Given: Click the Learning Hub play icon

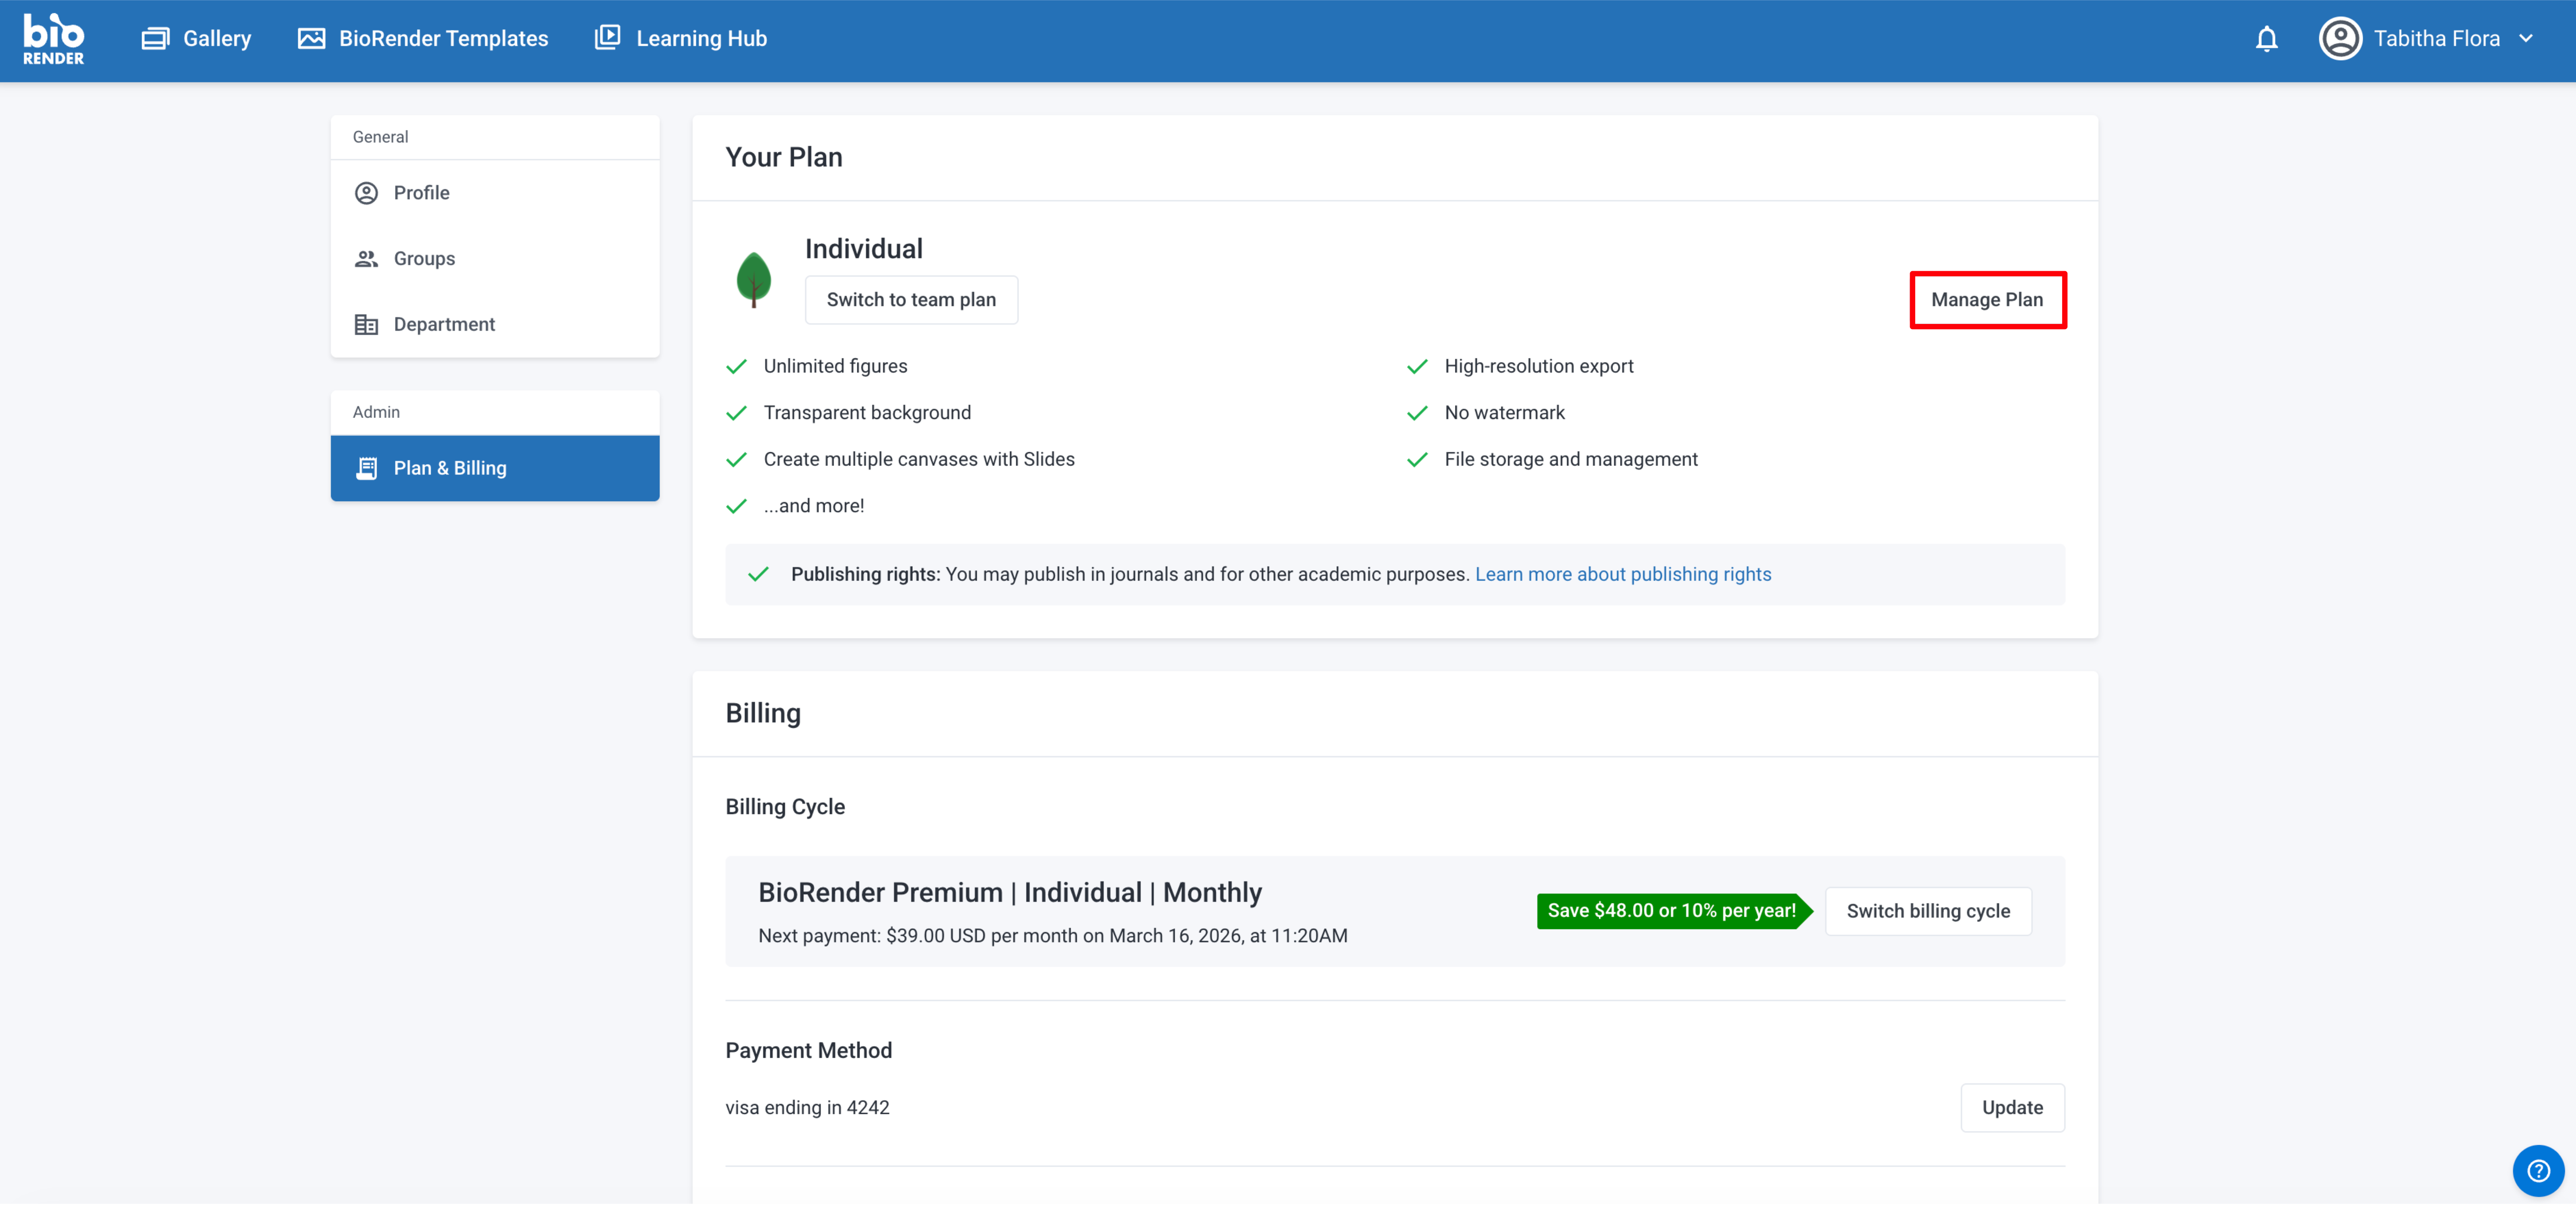Looking at the screenshot, I should (x=607, y=38).
